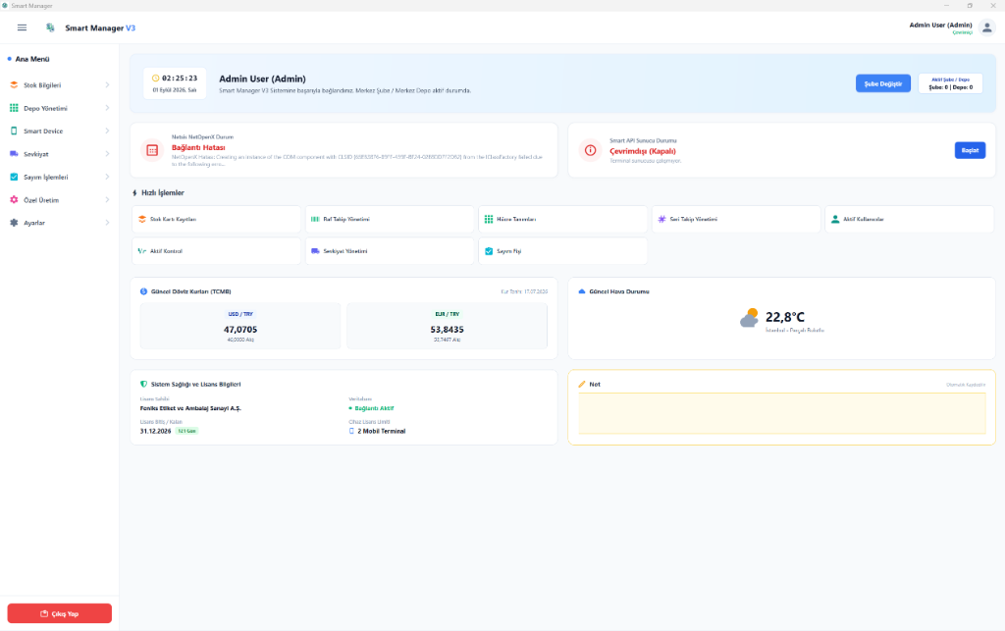This screenshot has height=631, width=1005.
Task: Click the 22,8°C temperature reading
Action: (x=784, y=317)
